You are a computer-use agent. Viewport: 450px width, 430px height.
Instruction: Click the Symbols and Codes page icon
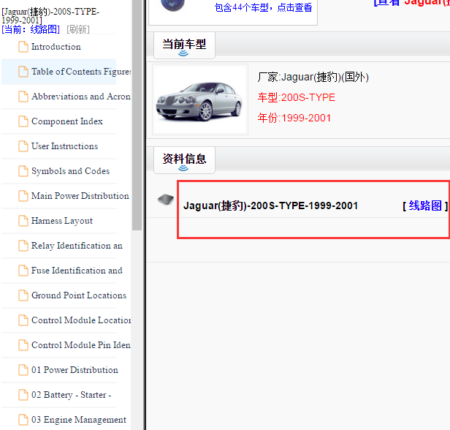[x=23, y=171]
